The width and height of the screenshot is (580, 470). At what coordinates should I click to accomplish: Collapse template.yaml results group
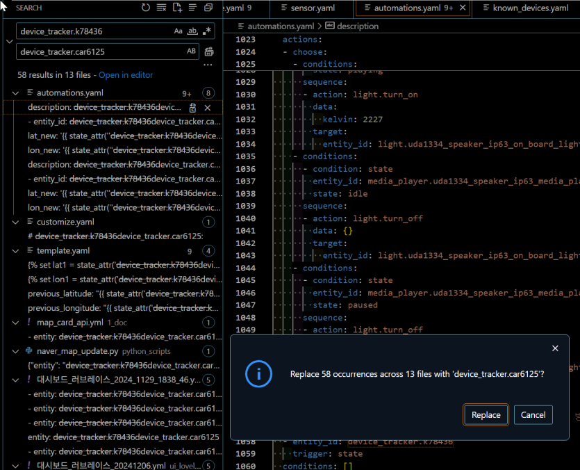[x=15, y=251]
